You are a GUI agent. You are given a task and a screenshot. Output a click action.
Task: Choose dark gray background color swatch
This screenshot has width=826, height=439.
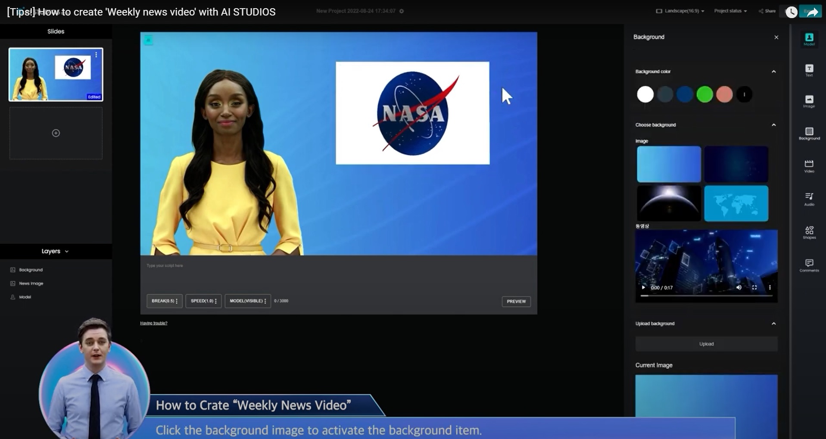tap(665, 94)
